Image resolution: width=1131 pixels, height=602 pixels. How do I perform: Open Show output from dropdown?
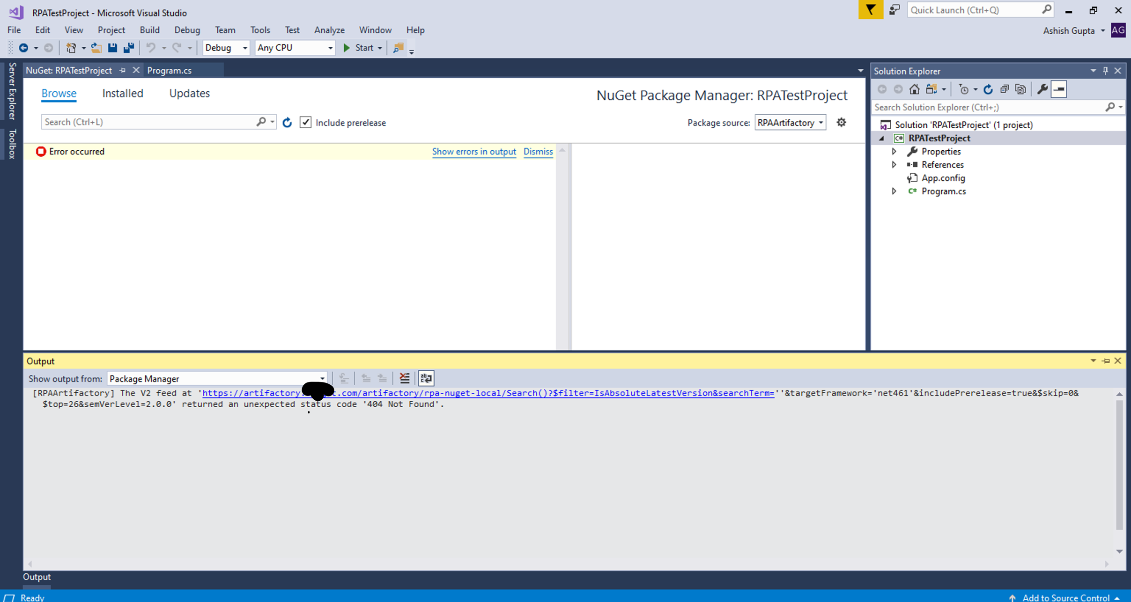[216, 379]
